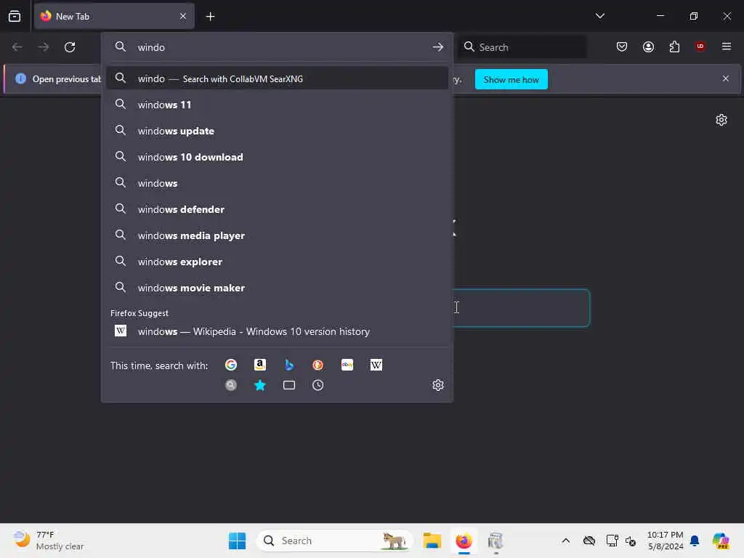744x558 pixels.
Task: Open the Save to Pocket icon
Action: (622, 47)
